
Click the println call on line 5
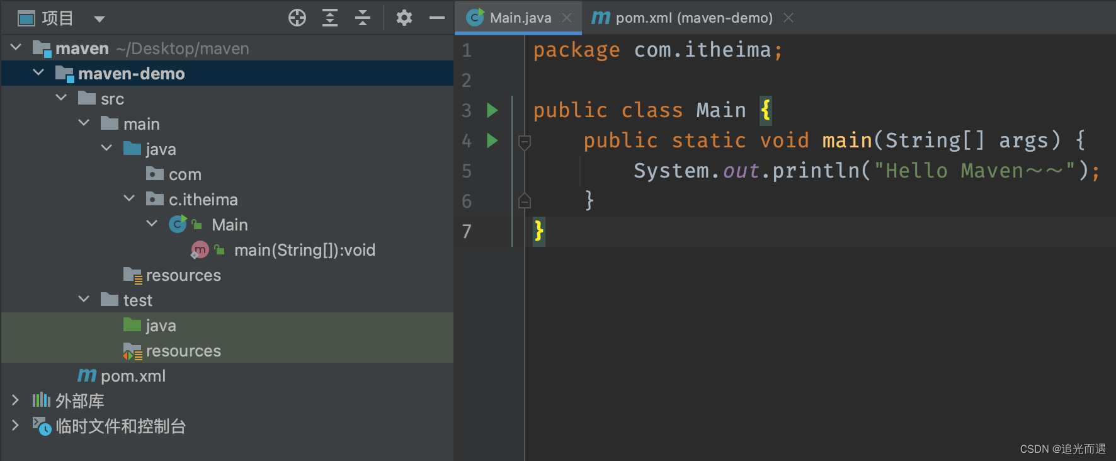click(x=816, y=171)
